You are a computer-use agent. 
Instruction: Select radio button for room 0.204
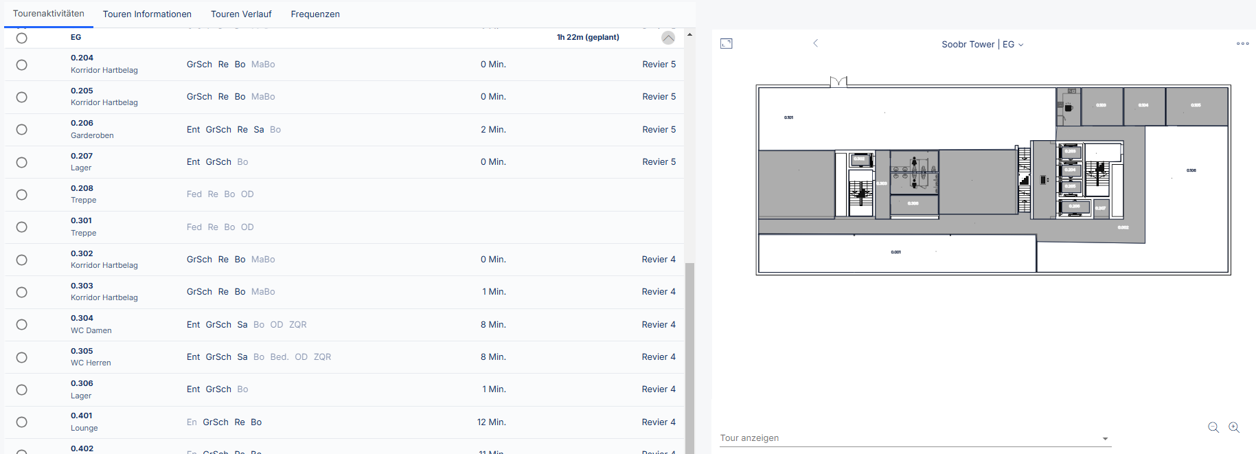[22, 65]
